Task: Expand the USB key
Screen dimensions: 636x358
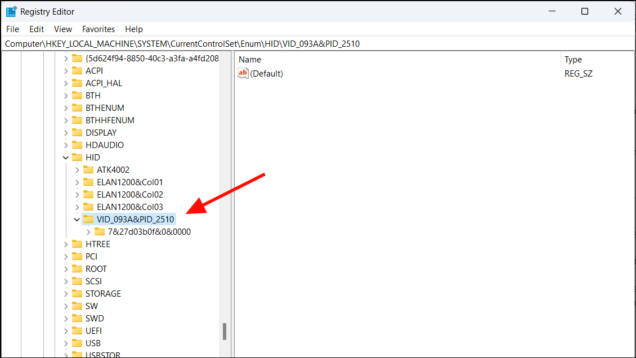Action: [65, 343]
